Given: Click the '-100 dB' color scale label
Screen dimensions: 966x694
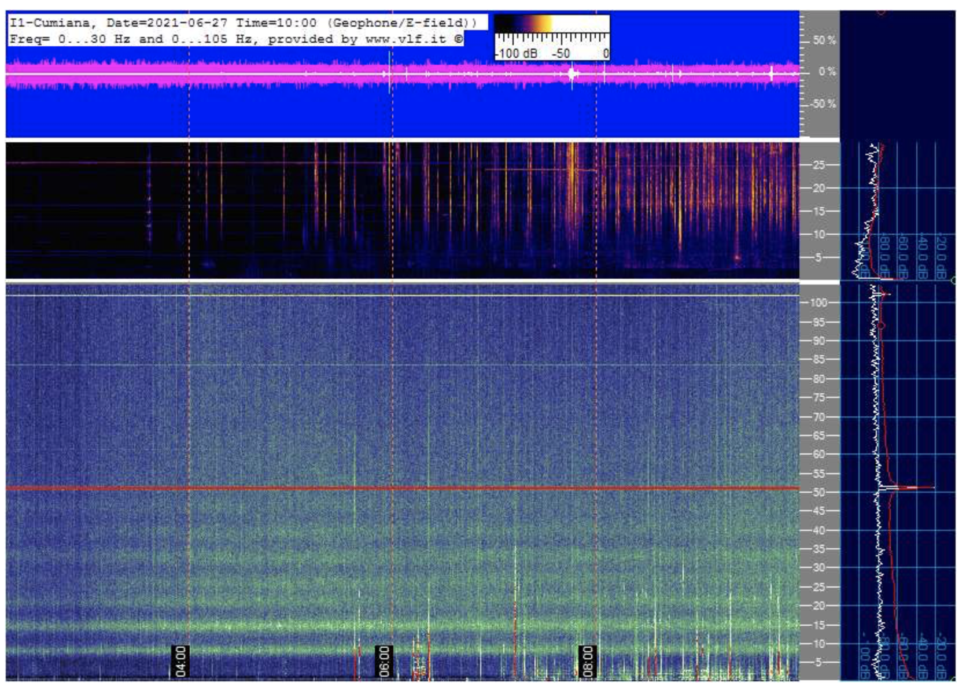Looking at the screenshot, I should tap(517, 53).
